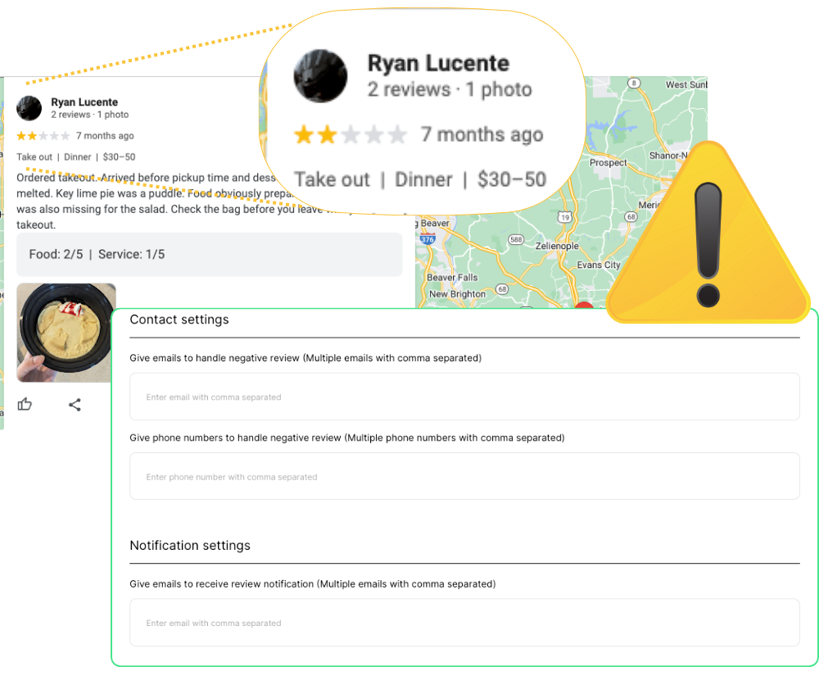Image resolution: width=819 pixels, height=676 pixels.
Task: Click Ryan Lucente's small profile avatar
Action: tap(29, 108)
